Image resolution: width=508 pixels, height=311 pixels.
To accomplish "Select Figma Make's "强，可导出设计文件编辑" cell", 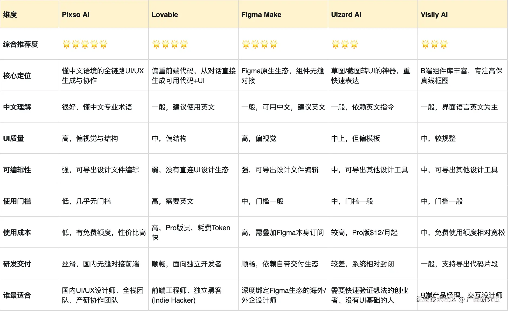I will (x=283, y=170).
